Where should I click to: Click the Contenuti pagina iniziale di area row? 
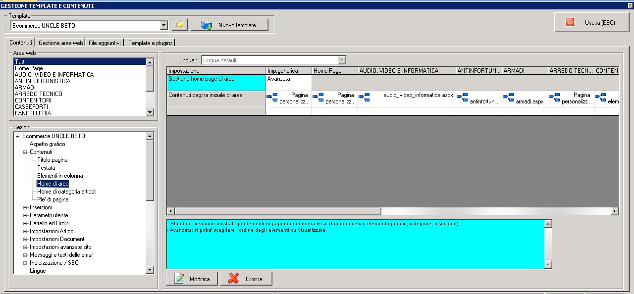[x=216, y=99]
